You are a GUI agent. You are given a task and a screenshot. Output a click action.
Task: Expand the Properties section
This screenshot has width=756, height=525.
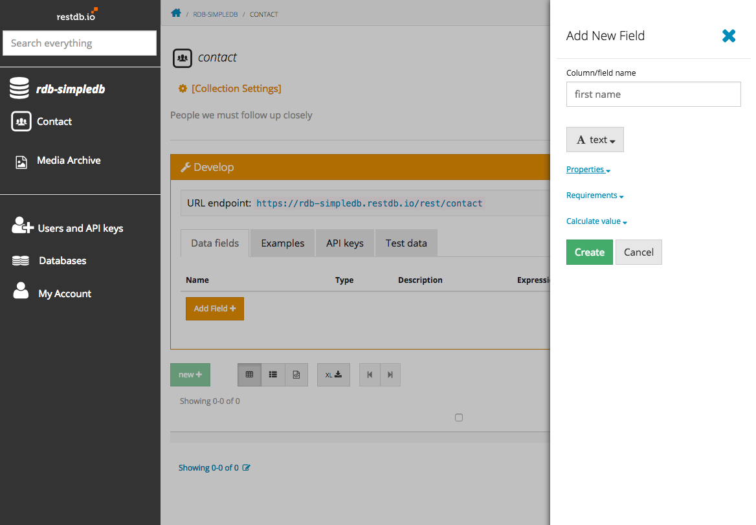click(x=588, y=169)
